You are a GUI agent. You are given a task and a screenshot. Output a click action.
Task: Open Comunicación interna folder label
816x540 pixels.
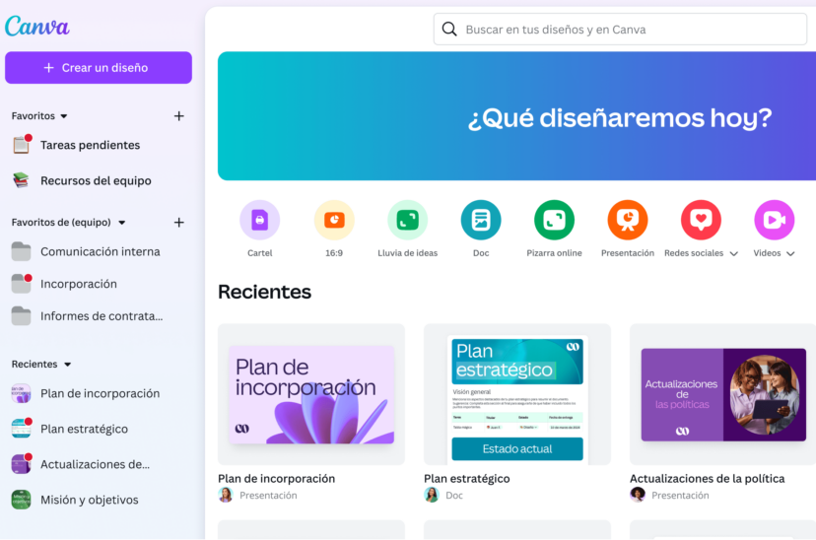pyautogui.click(x=101, y=252)
